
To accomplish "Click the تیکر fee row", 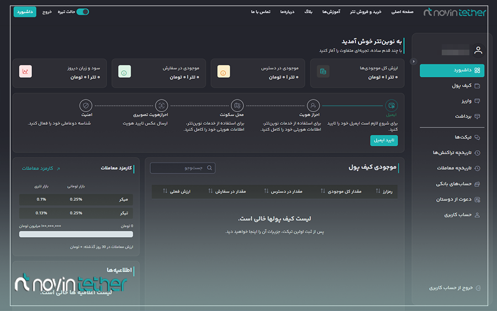I will tap(76, 213).
